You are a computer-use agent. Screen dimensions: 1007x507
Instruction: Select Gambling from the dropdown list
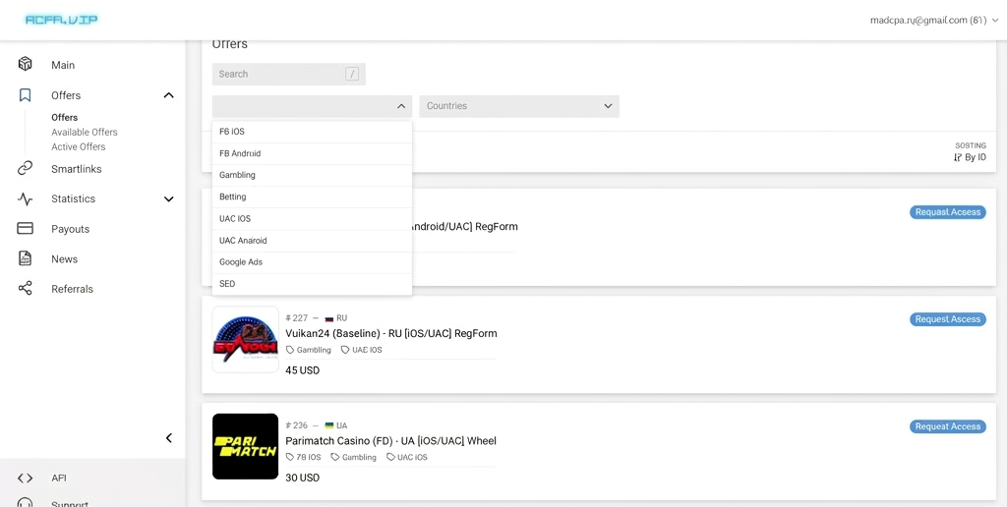click(x=312, y=175)
